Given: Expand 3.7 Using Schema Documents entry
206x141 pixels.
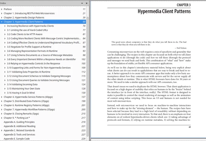Looking at the screenshot, I should point(5,55).
